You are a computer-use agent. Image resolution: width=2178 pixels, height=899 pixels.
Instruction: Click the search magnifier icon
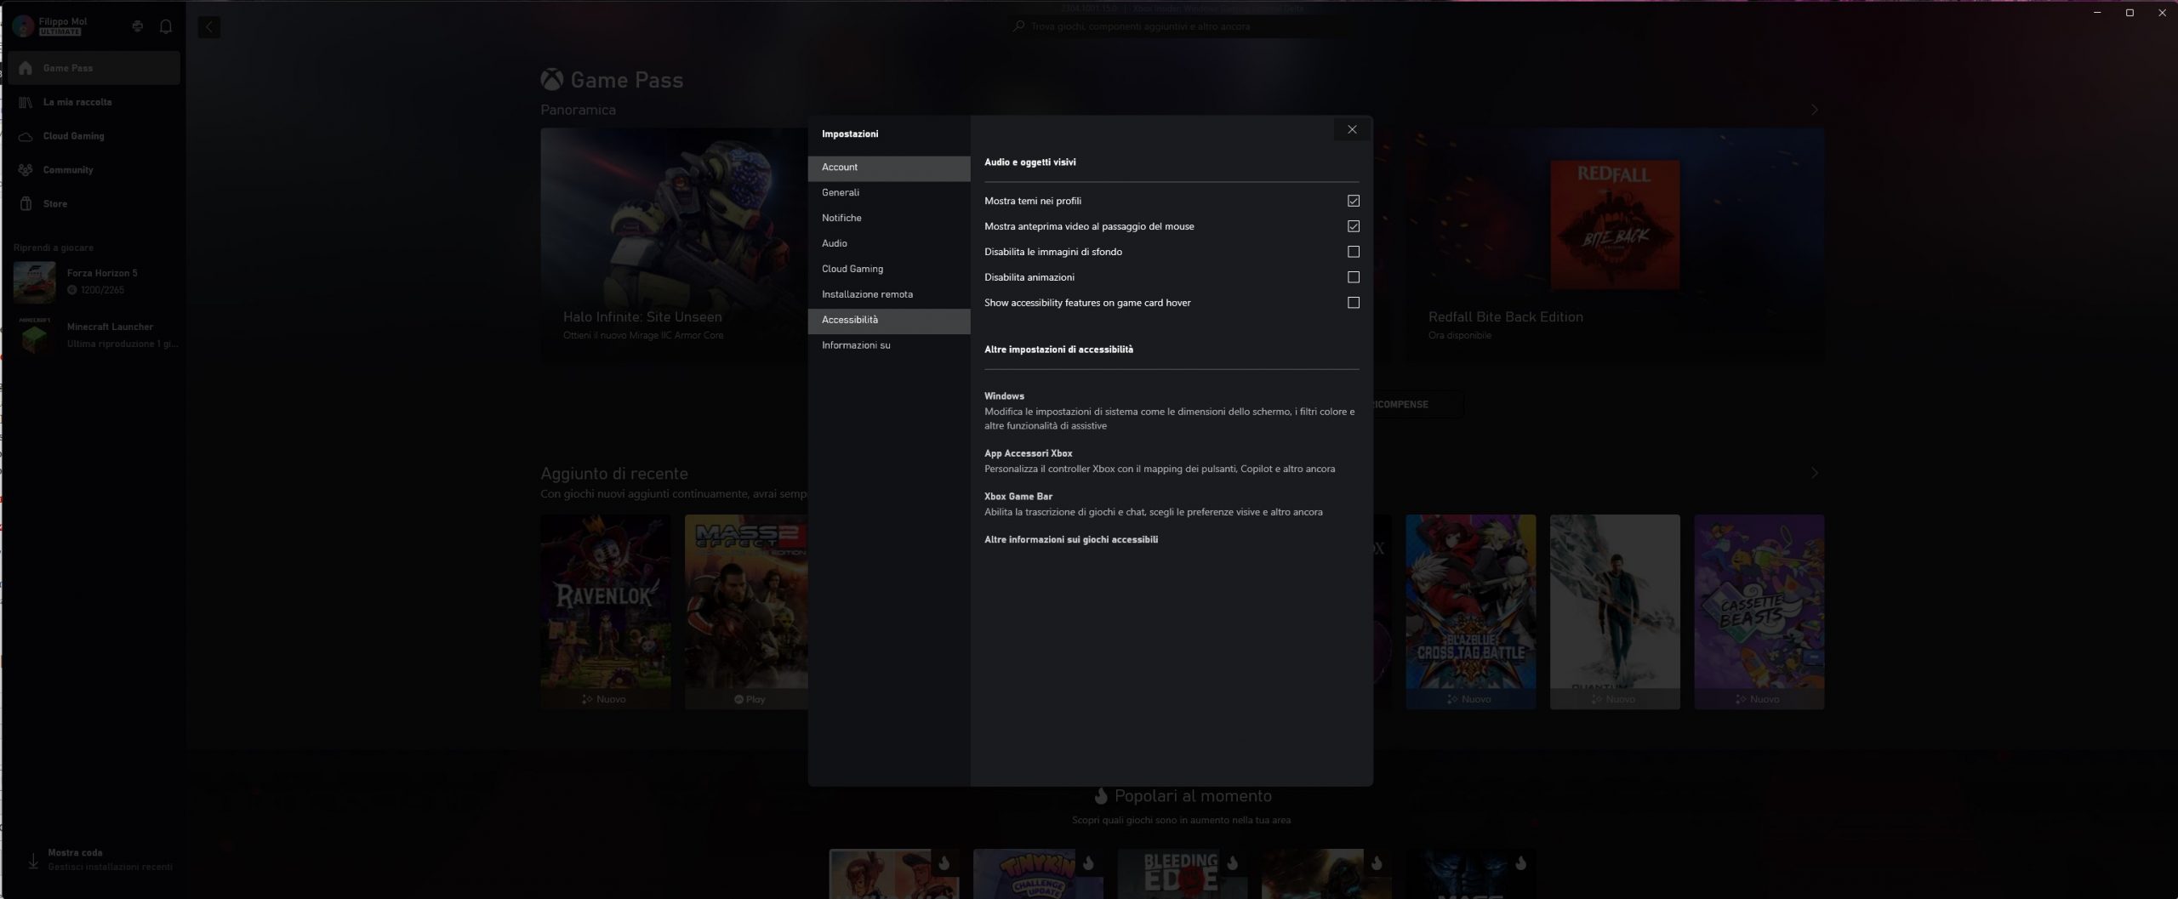pyautogui.click(x=1018, y=26)
